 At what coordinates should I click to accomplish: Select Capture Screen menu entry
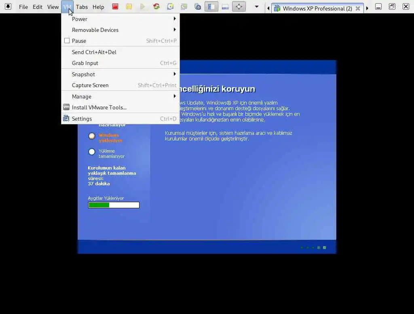(x=120, y=85)
